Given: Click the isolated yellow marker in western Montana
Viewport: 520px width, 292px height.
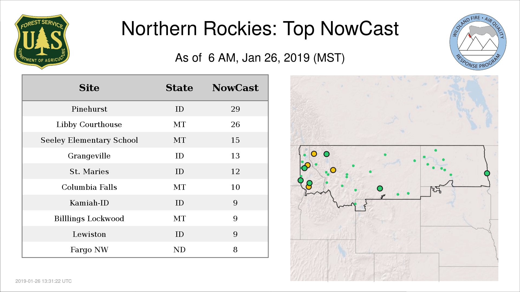Looking at the screenshot, I should (333, 170).
